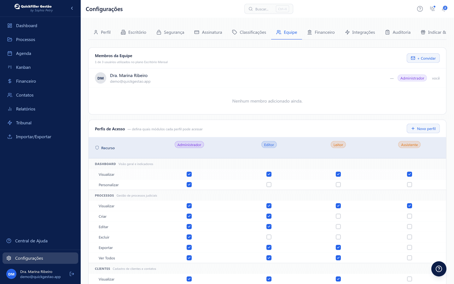Enable Dashboard Personalizar for Editor
The image size is (454, 284).
[x=269, y=185]
